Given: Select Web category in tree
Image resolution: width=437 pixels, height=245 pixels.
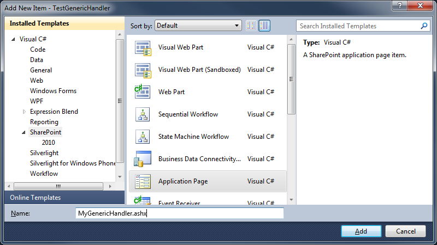Looking at the screenshot, I should (x=37, y=81).
